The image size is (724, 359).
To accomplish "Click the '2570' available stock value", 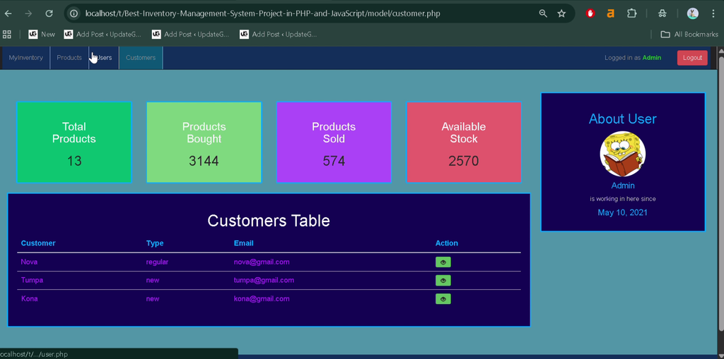I will [464, 162].
